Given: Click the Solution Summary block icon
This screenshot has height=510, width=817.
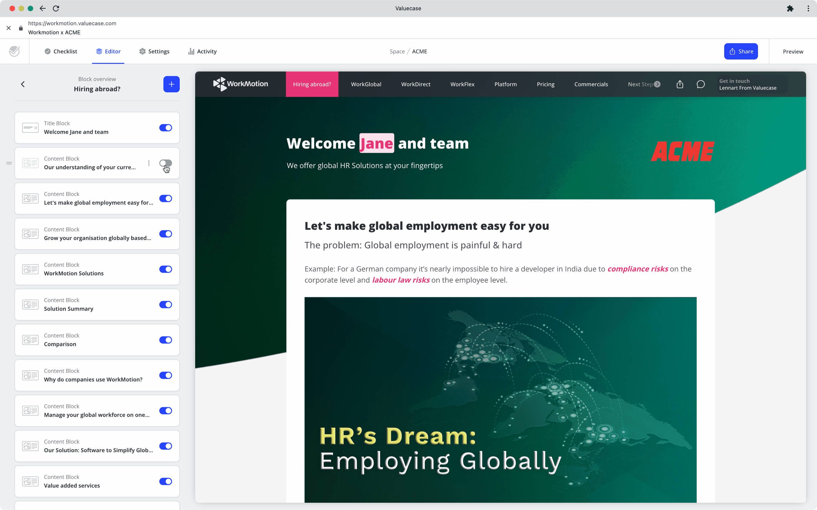Looking at the screenshot, I should point(30,305).
